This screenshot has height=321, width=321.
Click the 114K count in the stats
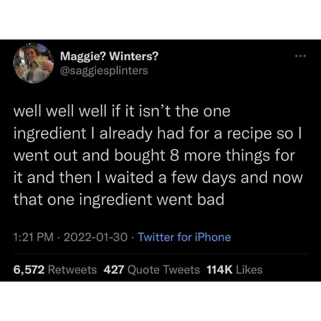(x=219, y=270)
